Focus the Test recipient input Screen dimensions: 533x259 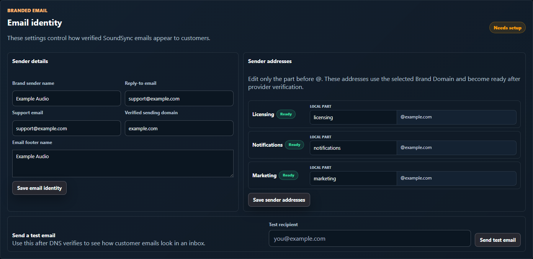tap(370, 238)
